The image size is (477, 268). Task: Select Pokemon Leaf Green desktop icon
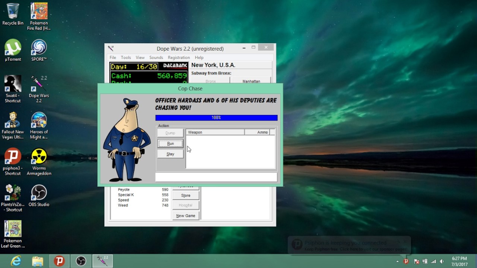point(13,234)
